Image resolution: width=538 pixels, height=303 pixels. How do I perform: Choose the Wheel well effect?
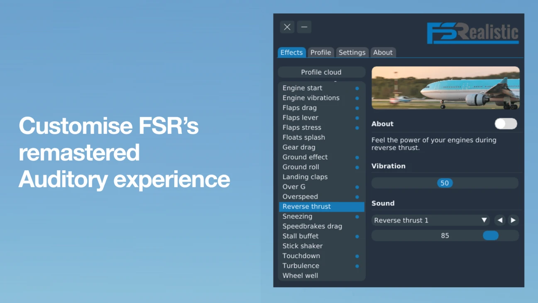tap(321, 276)
